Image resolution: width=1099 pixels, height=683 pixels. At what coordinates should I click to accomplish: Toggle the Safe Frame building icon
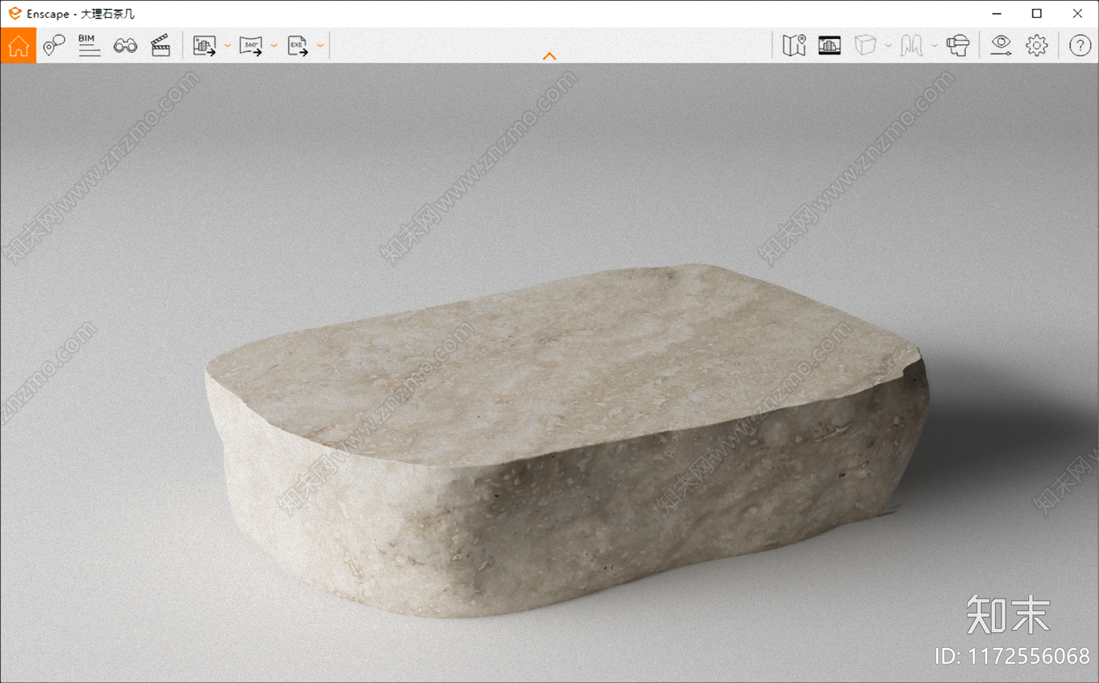(x=830, y=46)
